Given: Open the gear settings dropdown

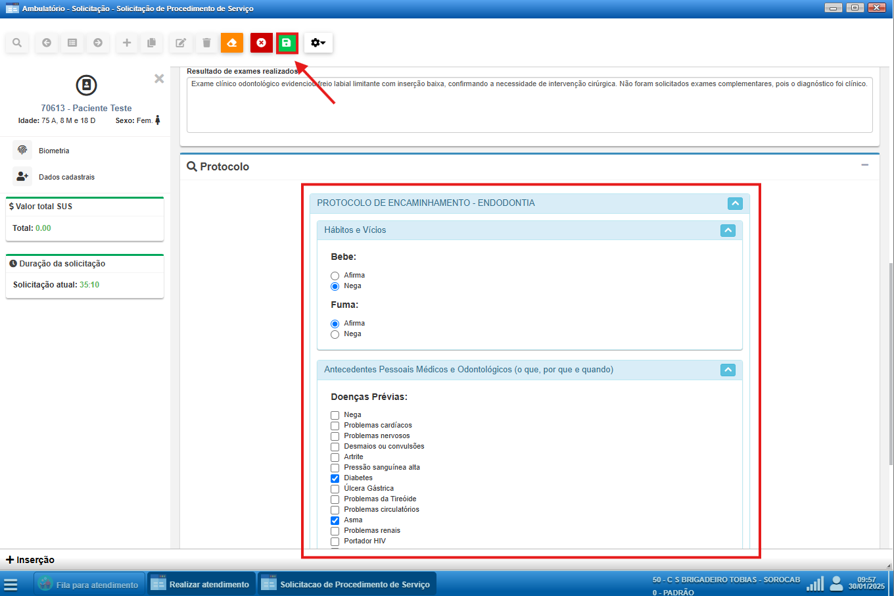Looking at the screenshot, I should (318, 43).
